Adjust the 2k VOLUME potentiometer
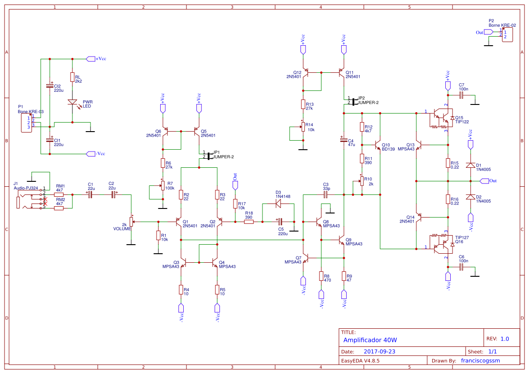 coord(131,221)
